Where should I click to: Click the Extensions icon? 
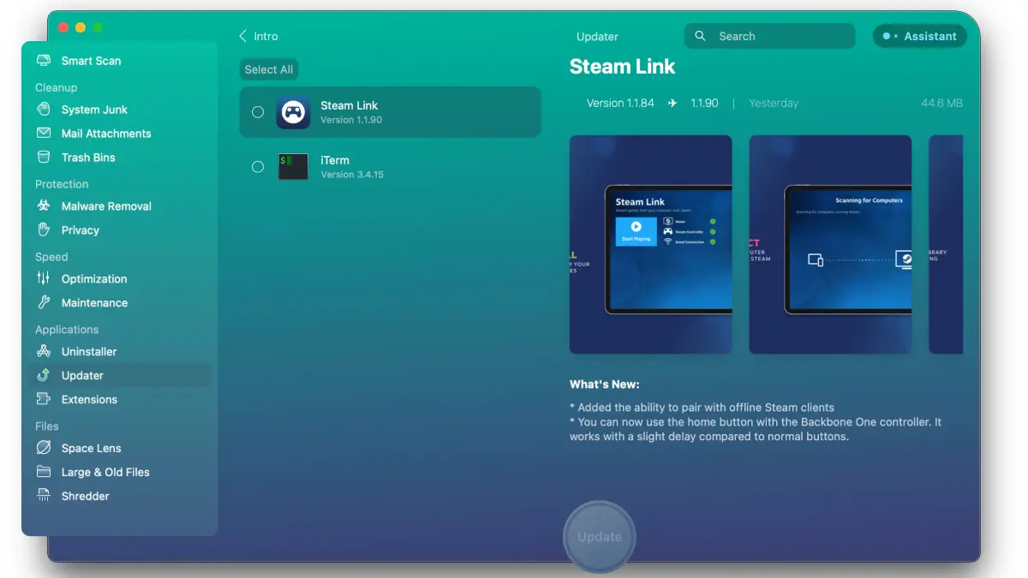coord(44,400)
